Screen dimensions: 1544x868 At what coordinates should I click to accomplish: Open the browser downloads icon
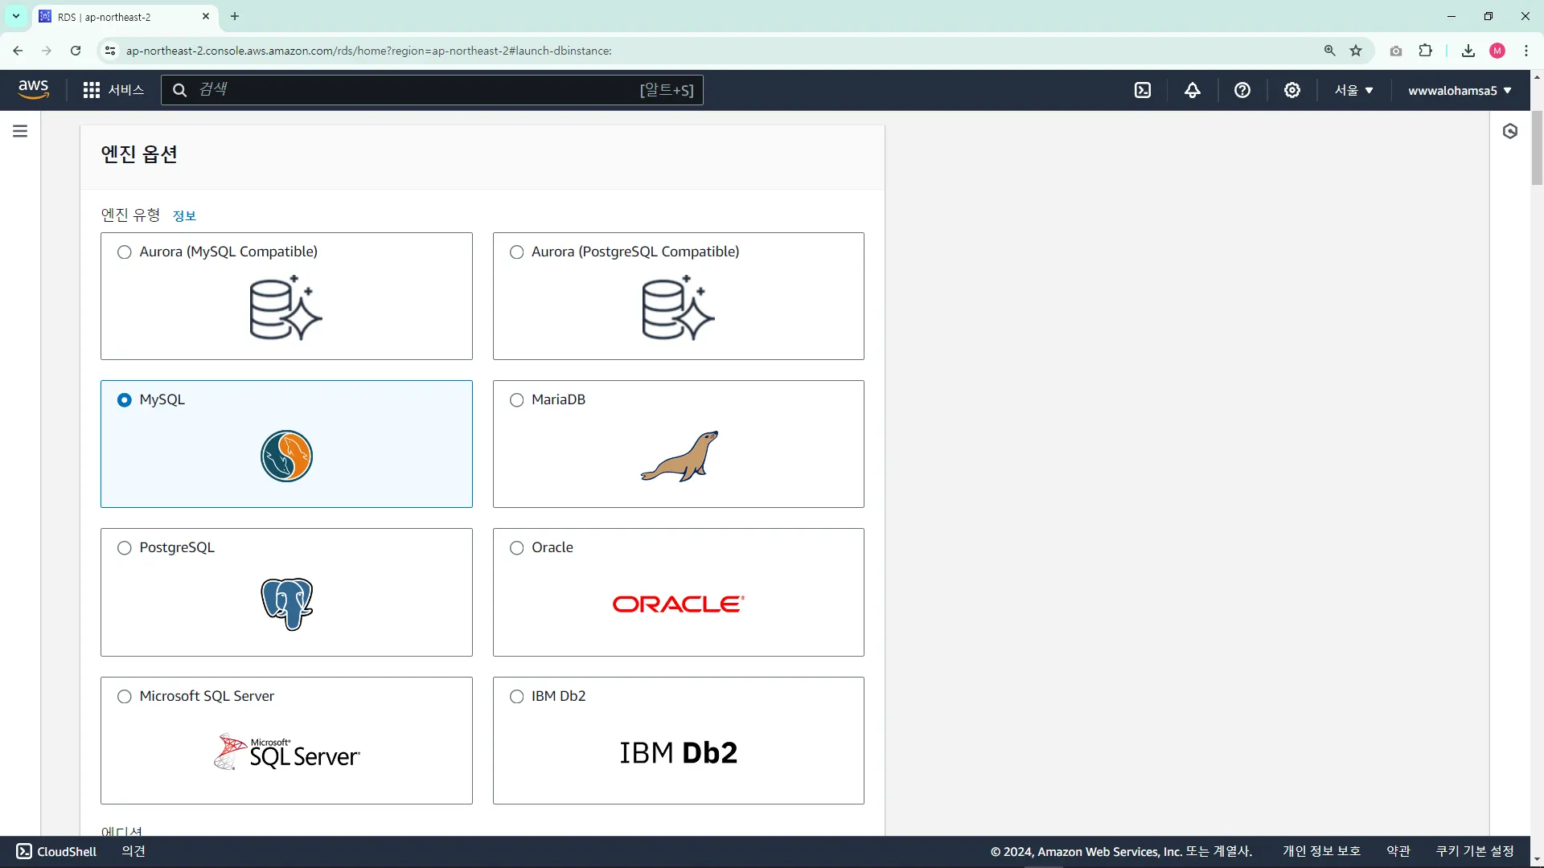click(1468, 51)
